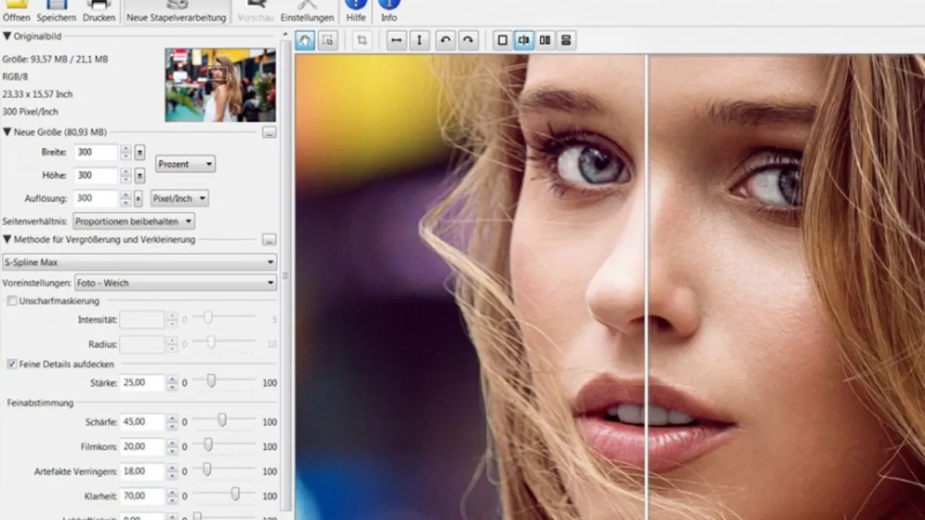Image resolution: width=925 pixels, height=520 pixels.
Task: Open the Neue Größe options button
Action: click(269, 133)
